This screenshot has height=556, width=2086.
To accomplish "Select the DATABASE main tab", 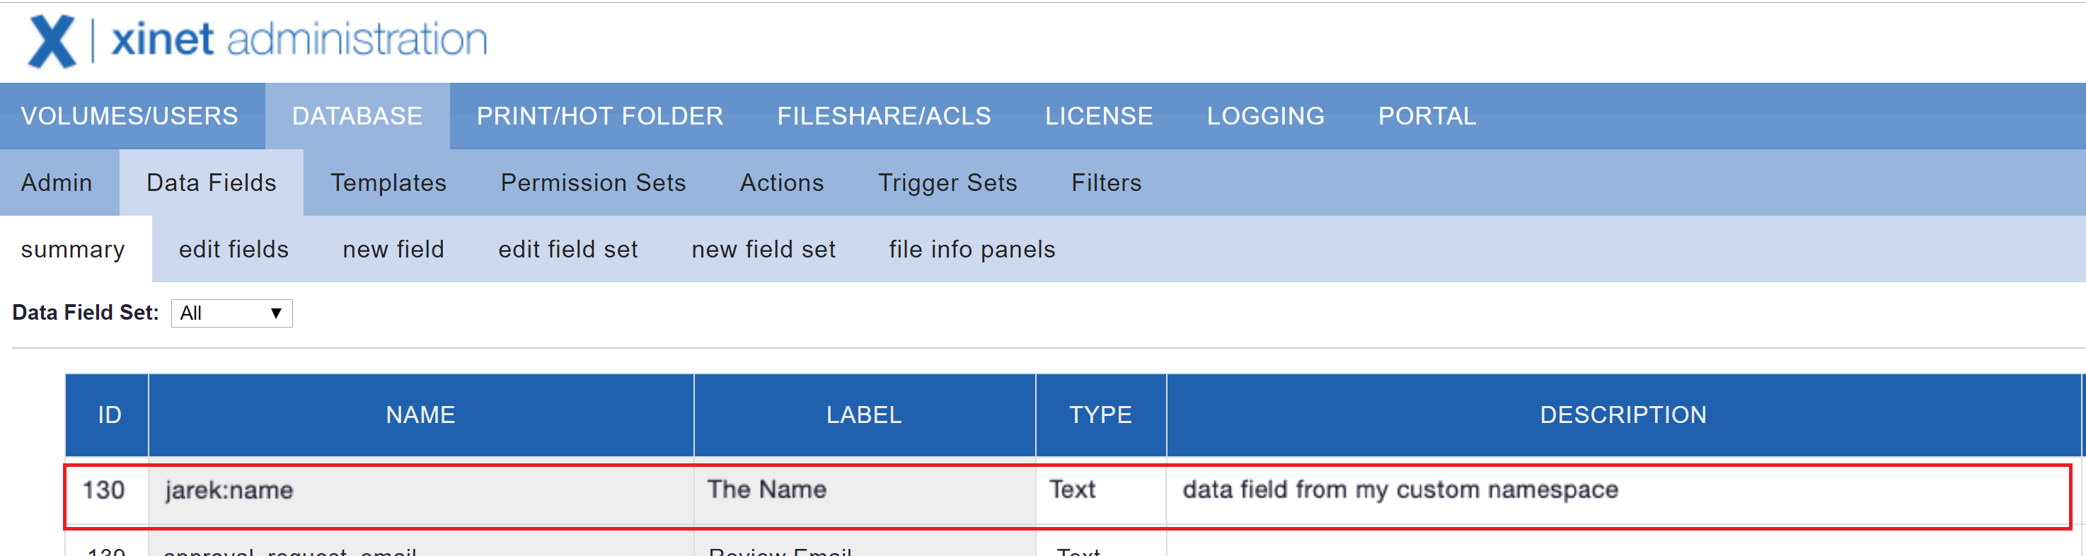I will tap(357, 117).
